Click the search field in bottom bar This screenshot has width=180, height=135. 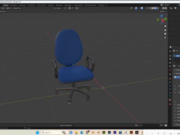pyautogui.click(x=149, y=125)
